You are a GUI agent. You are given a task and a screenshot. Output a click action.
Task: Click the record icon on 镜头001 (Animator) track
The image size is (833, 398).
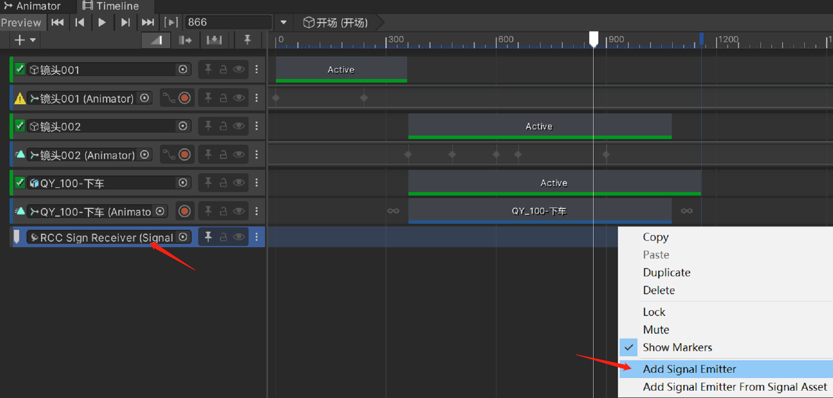tap(184, 98)
